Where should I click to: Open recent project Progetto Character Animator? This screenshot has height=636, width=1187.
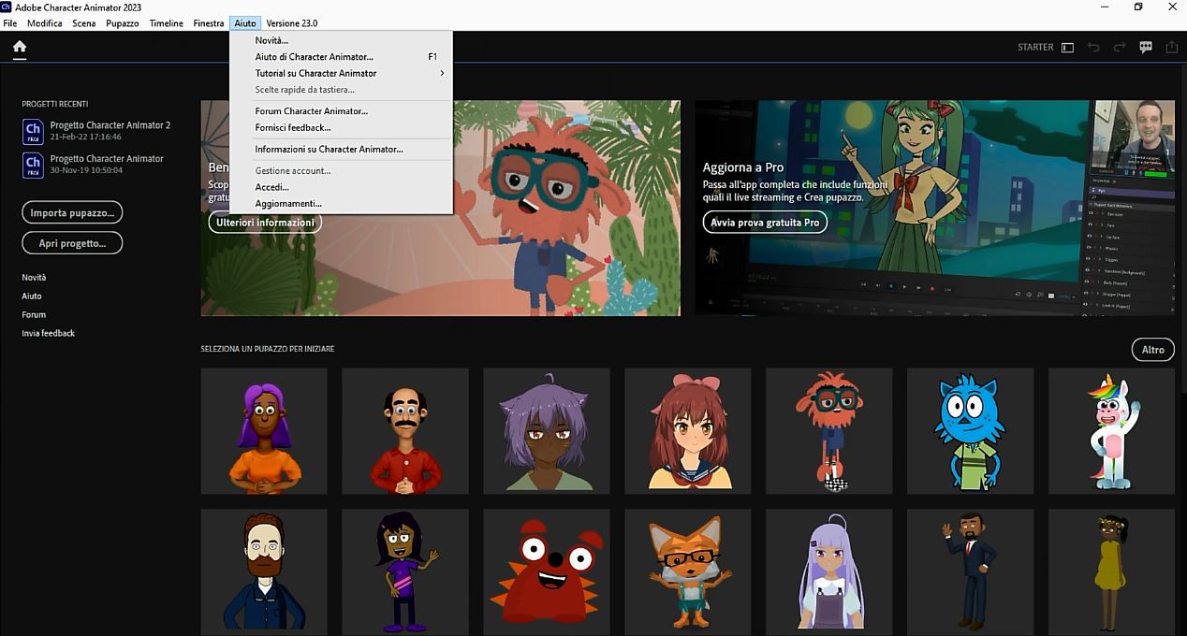coord(106,159)
